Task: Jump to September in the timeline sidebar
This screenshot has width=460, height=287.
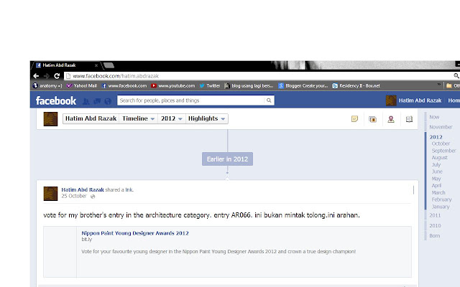Action: 443,151
